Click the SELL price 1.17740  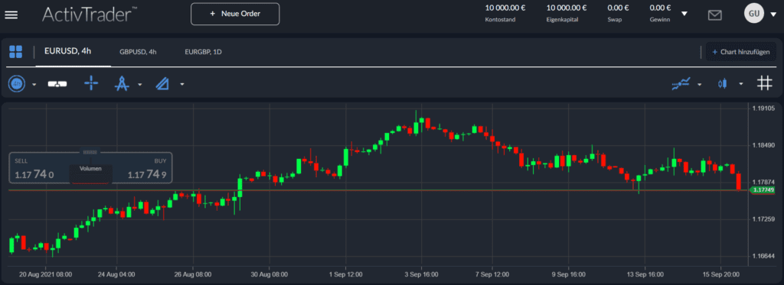(34, 175)
